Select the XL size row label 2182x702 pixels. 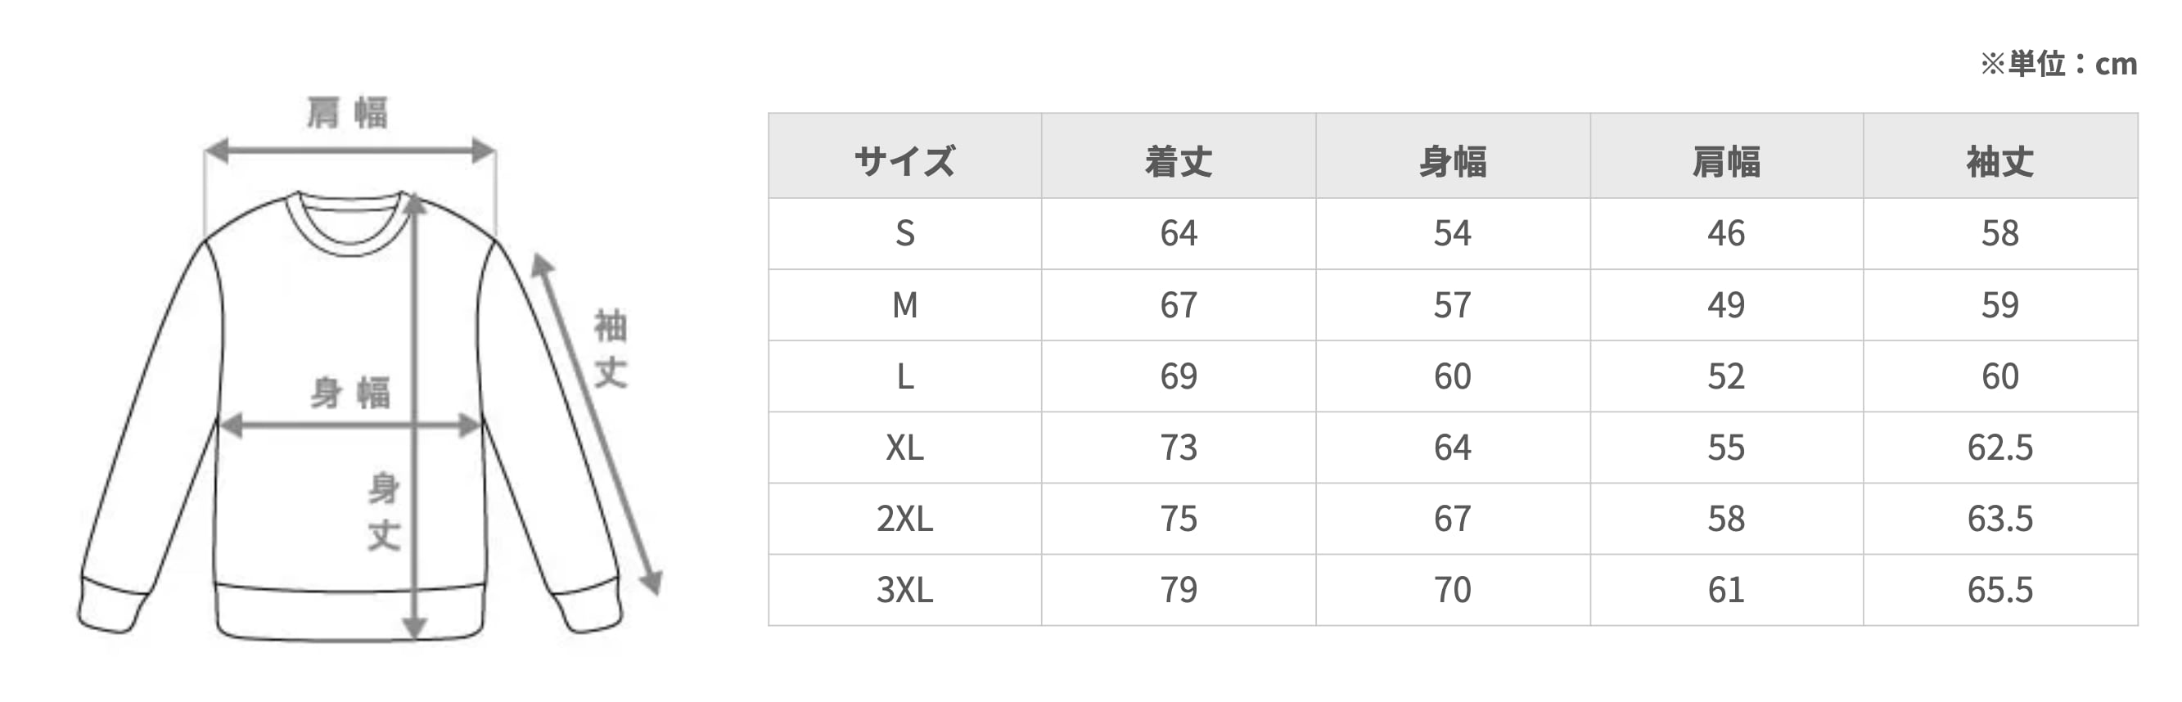pyautogui.click(x=904, y=447)
